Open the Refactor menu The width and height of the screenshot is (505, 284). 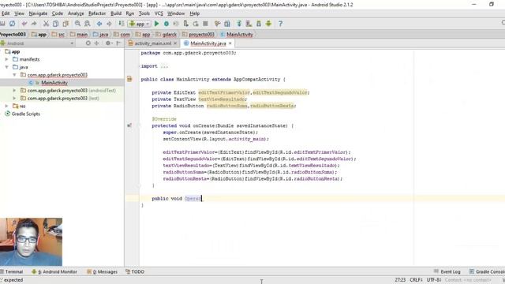(x=97, y=13)
